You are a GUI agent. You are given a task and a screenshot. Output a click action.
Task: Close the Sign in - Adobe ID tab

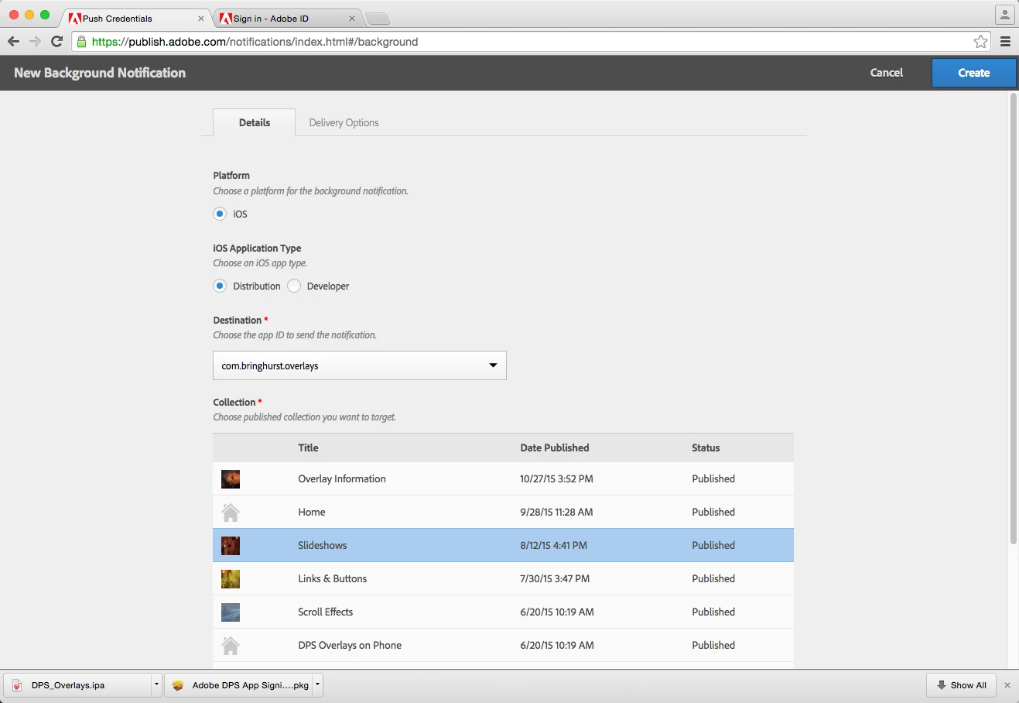352,19
